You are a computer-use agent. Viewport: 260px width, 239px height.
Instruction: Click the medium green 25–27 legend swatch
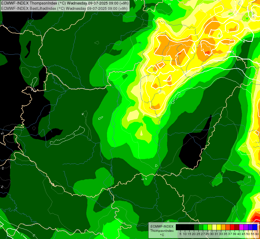[x=201, y=227]
